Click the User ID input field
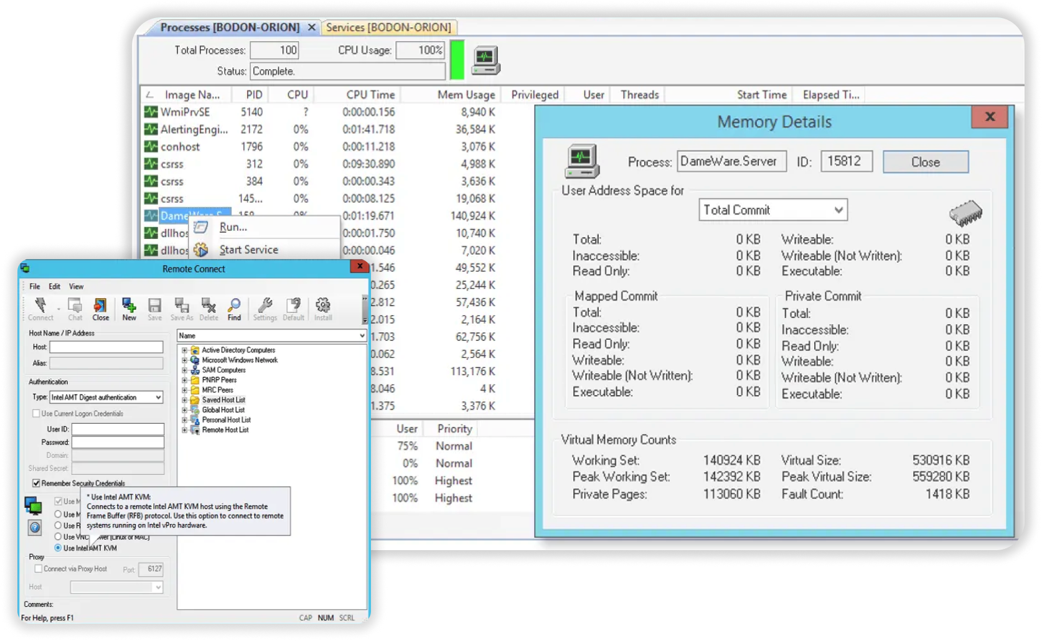Screen dimensions: 1042x641 coord(118,429)
